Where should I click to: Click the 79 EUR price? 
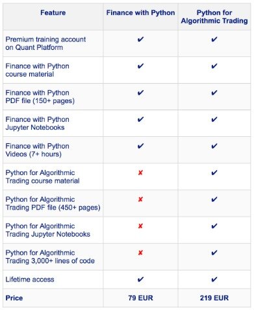coord(140,298)
